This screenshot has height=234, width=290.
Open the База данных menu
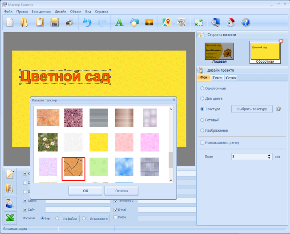tap(41, 12)
